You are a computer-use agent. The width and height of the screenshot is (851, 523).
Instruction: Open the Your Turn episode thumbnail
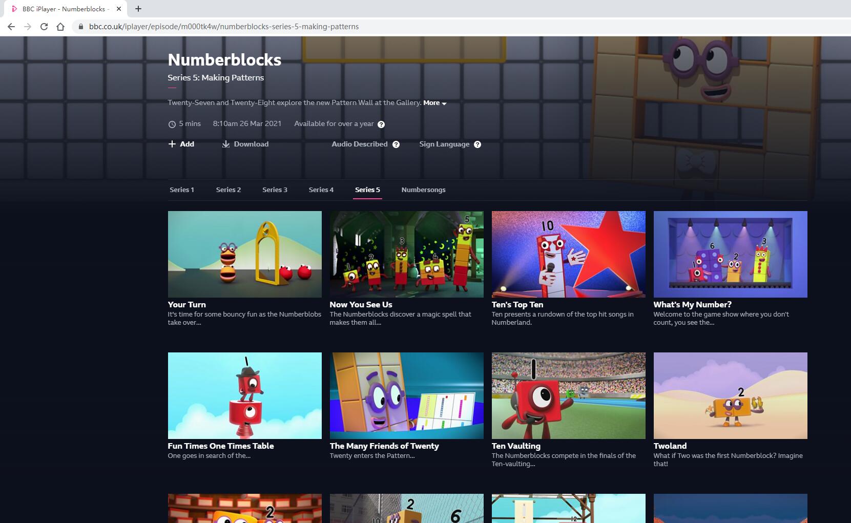click(245, 254)
